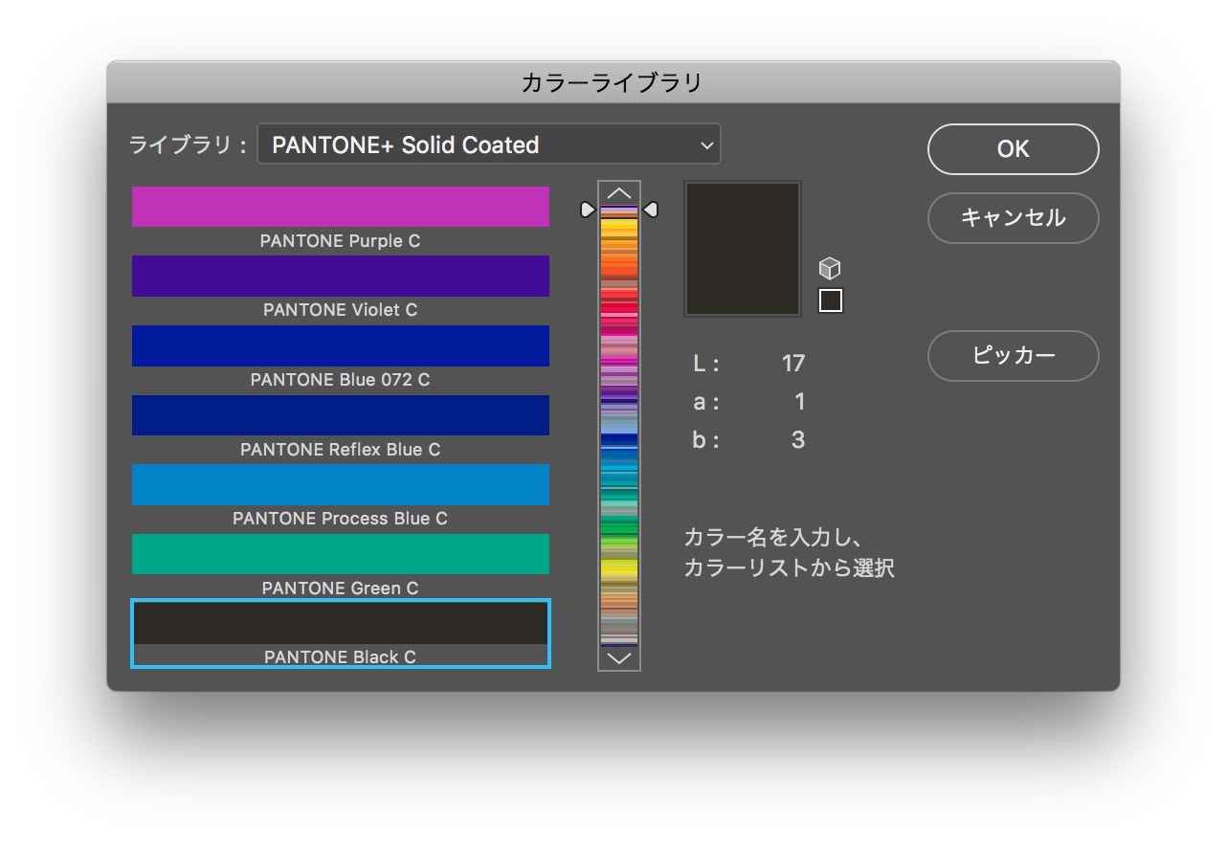Image resolution: width=1227 pixels, height=844 pixels.
Task: Click the large selected color preview box
Action: pos(743,249)
